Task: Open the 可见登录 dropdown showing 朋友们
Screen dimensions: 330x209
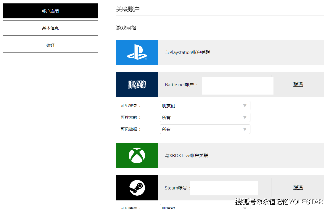Action: click(x=205, y=106)
